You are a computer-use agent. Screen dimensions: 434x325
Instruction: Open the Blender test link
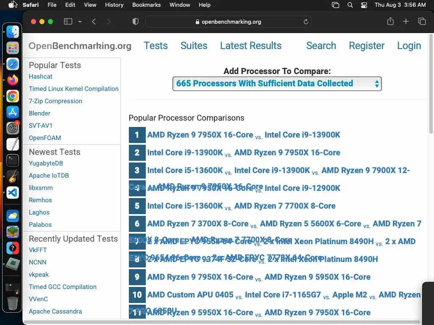39,113
